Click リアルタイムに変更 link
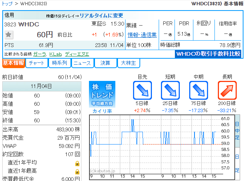This screenshot has height=181, width=245. click(101, 15)
